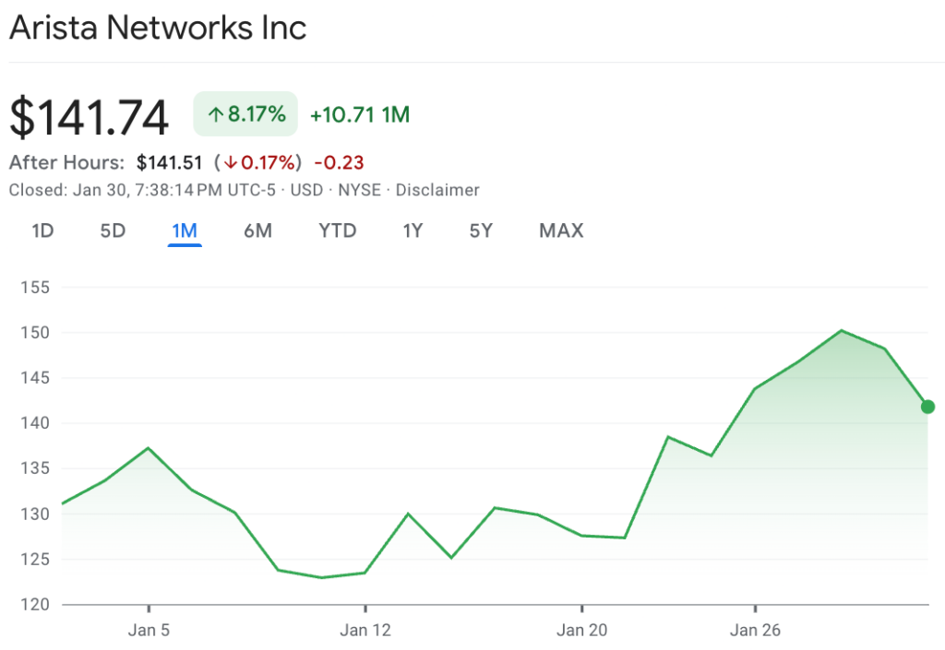Click the Jan 12 x-axis label
The width and height of the screenshot is (945, 650).
pyautogui.click(x=365, y=631)
